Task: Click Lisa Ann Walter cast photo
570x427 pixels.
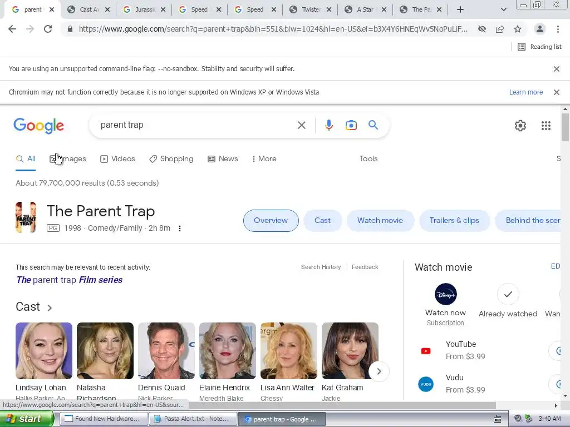Action: [289, 351]
